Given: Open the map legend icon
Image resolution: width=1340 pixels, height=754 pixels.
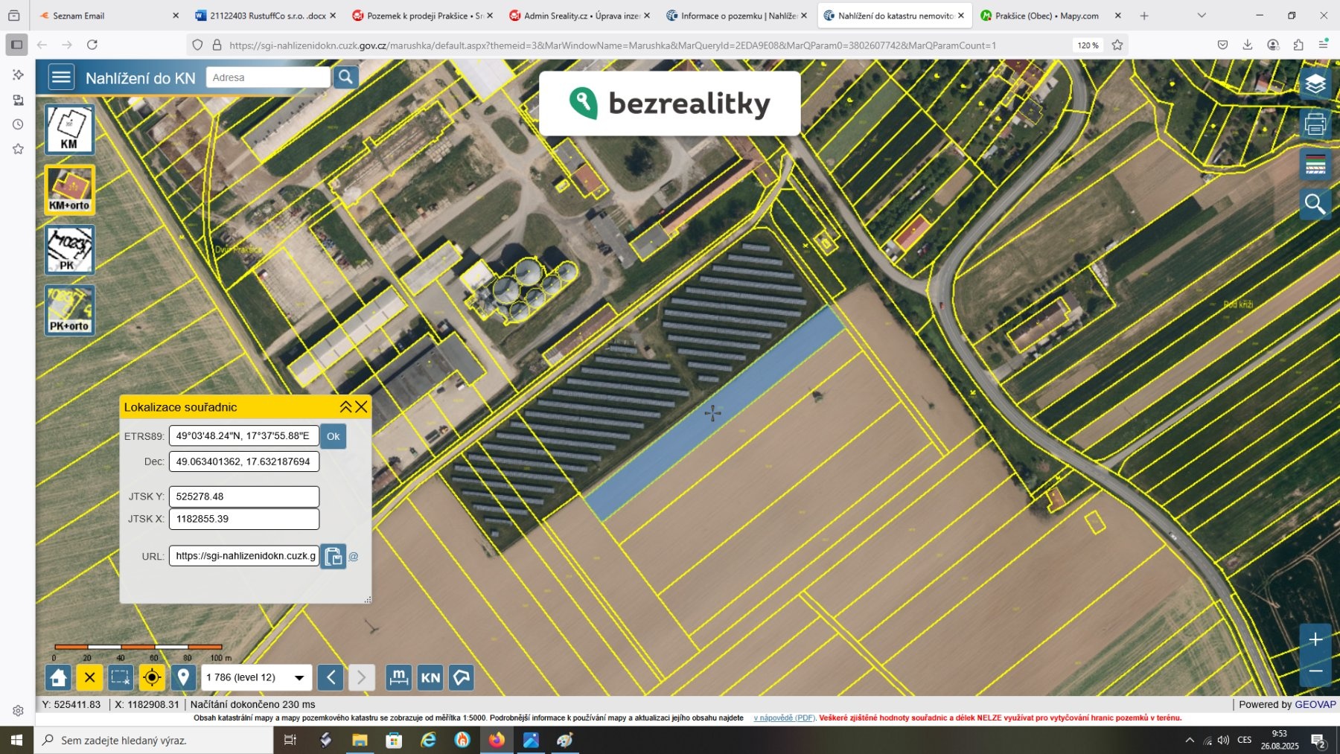Looking at the screenshot, I should pyautogui.click(x=1315, y=164).
